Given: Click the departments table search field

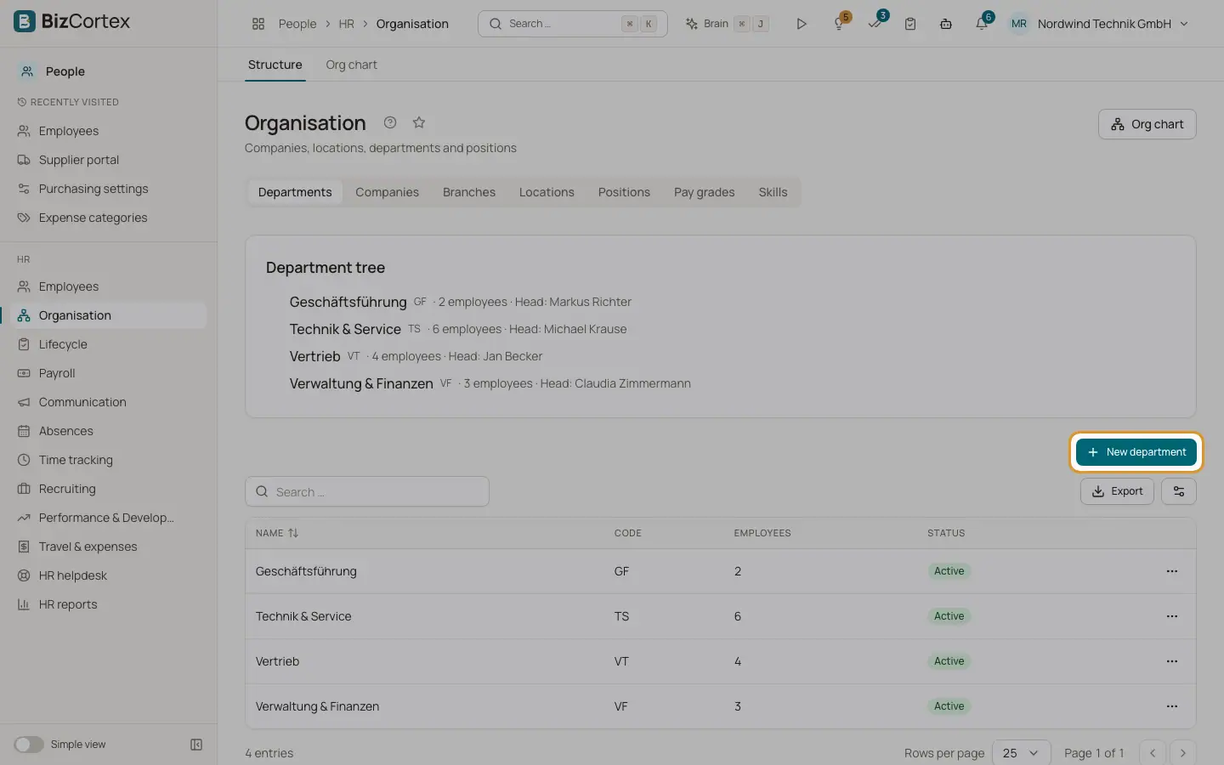Looking at the screenshot, I should [367, 491].
